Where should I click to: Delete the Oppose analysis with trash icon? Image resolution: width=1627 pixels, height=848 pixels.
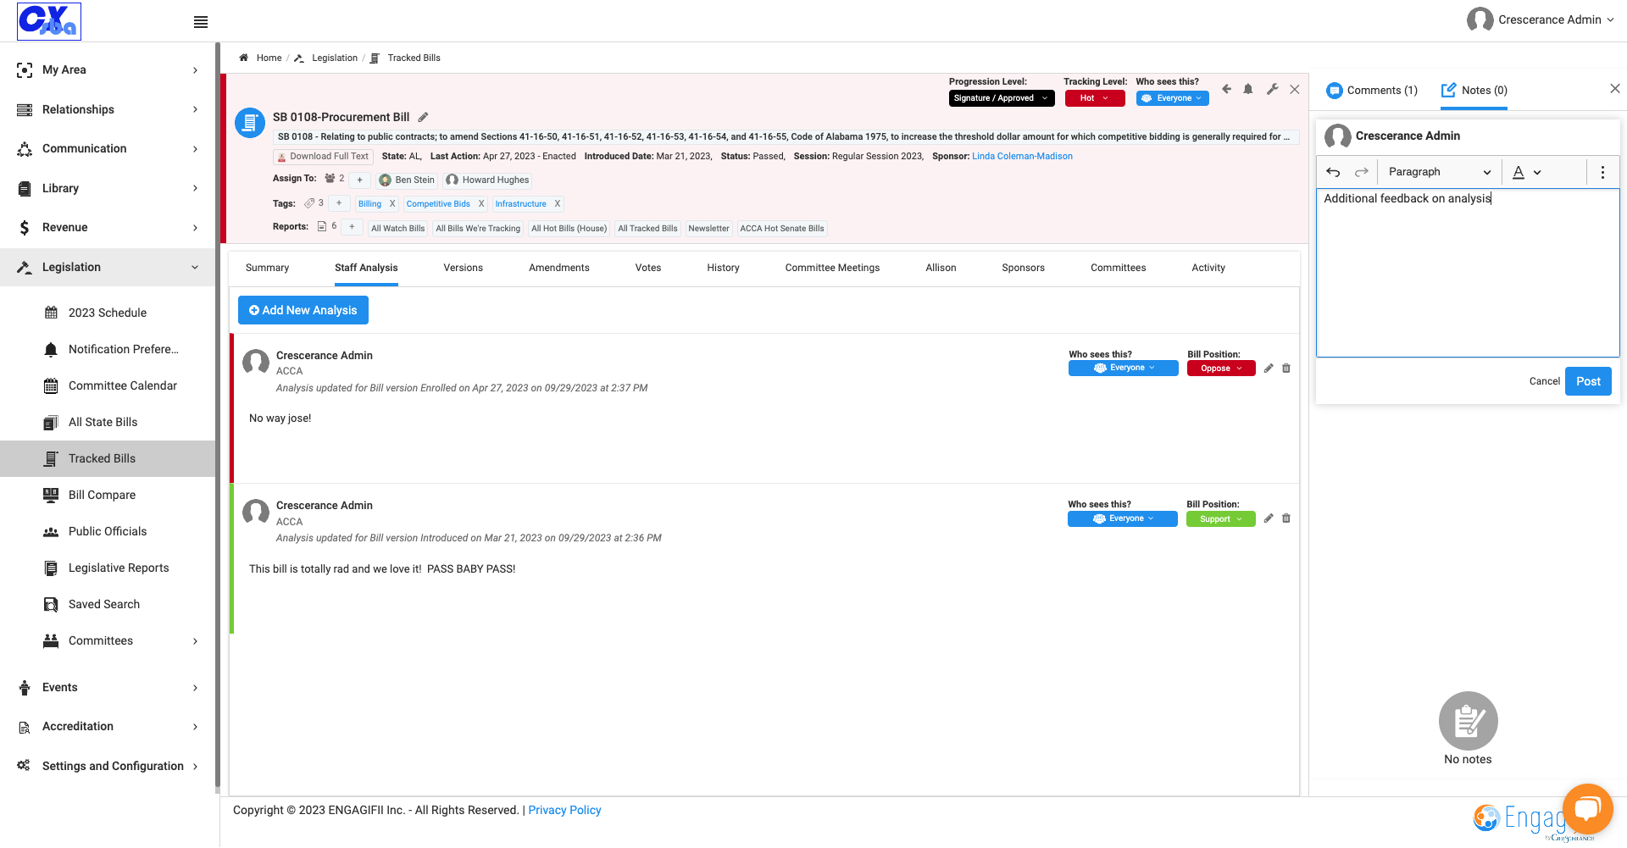[1286, 369]
